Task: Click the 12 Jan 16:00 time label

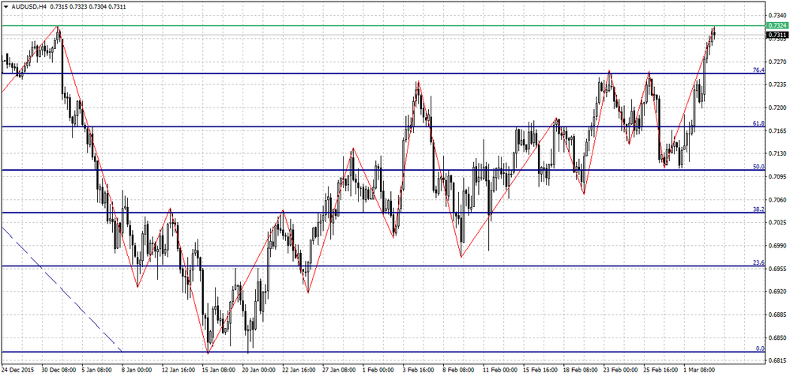Action: 179,370
